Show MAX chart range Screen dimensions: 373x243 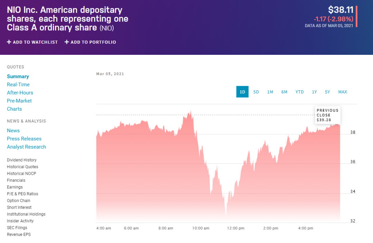343,92
